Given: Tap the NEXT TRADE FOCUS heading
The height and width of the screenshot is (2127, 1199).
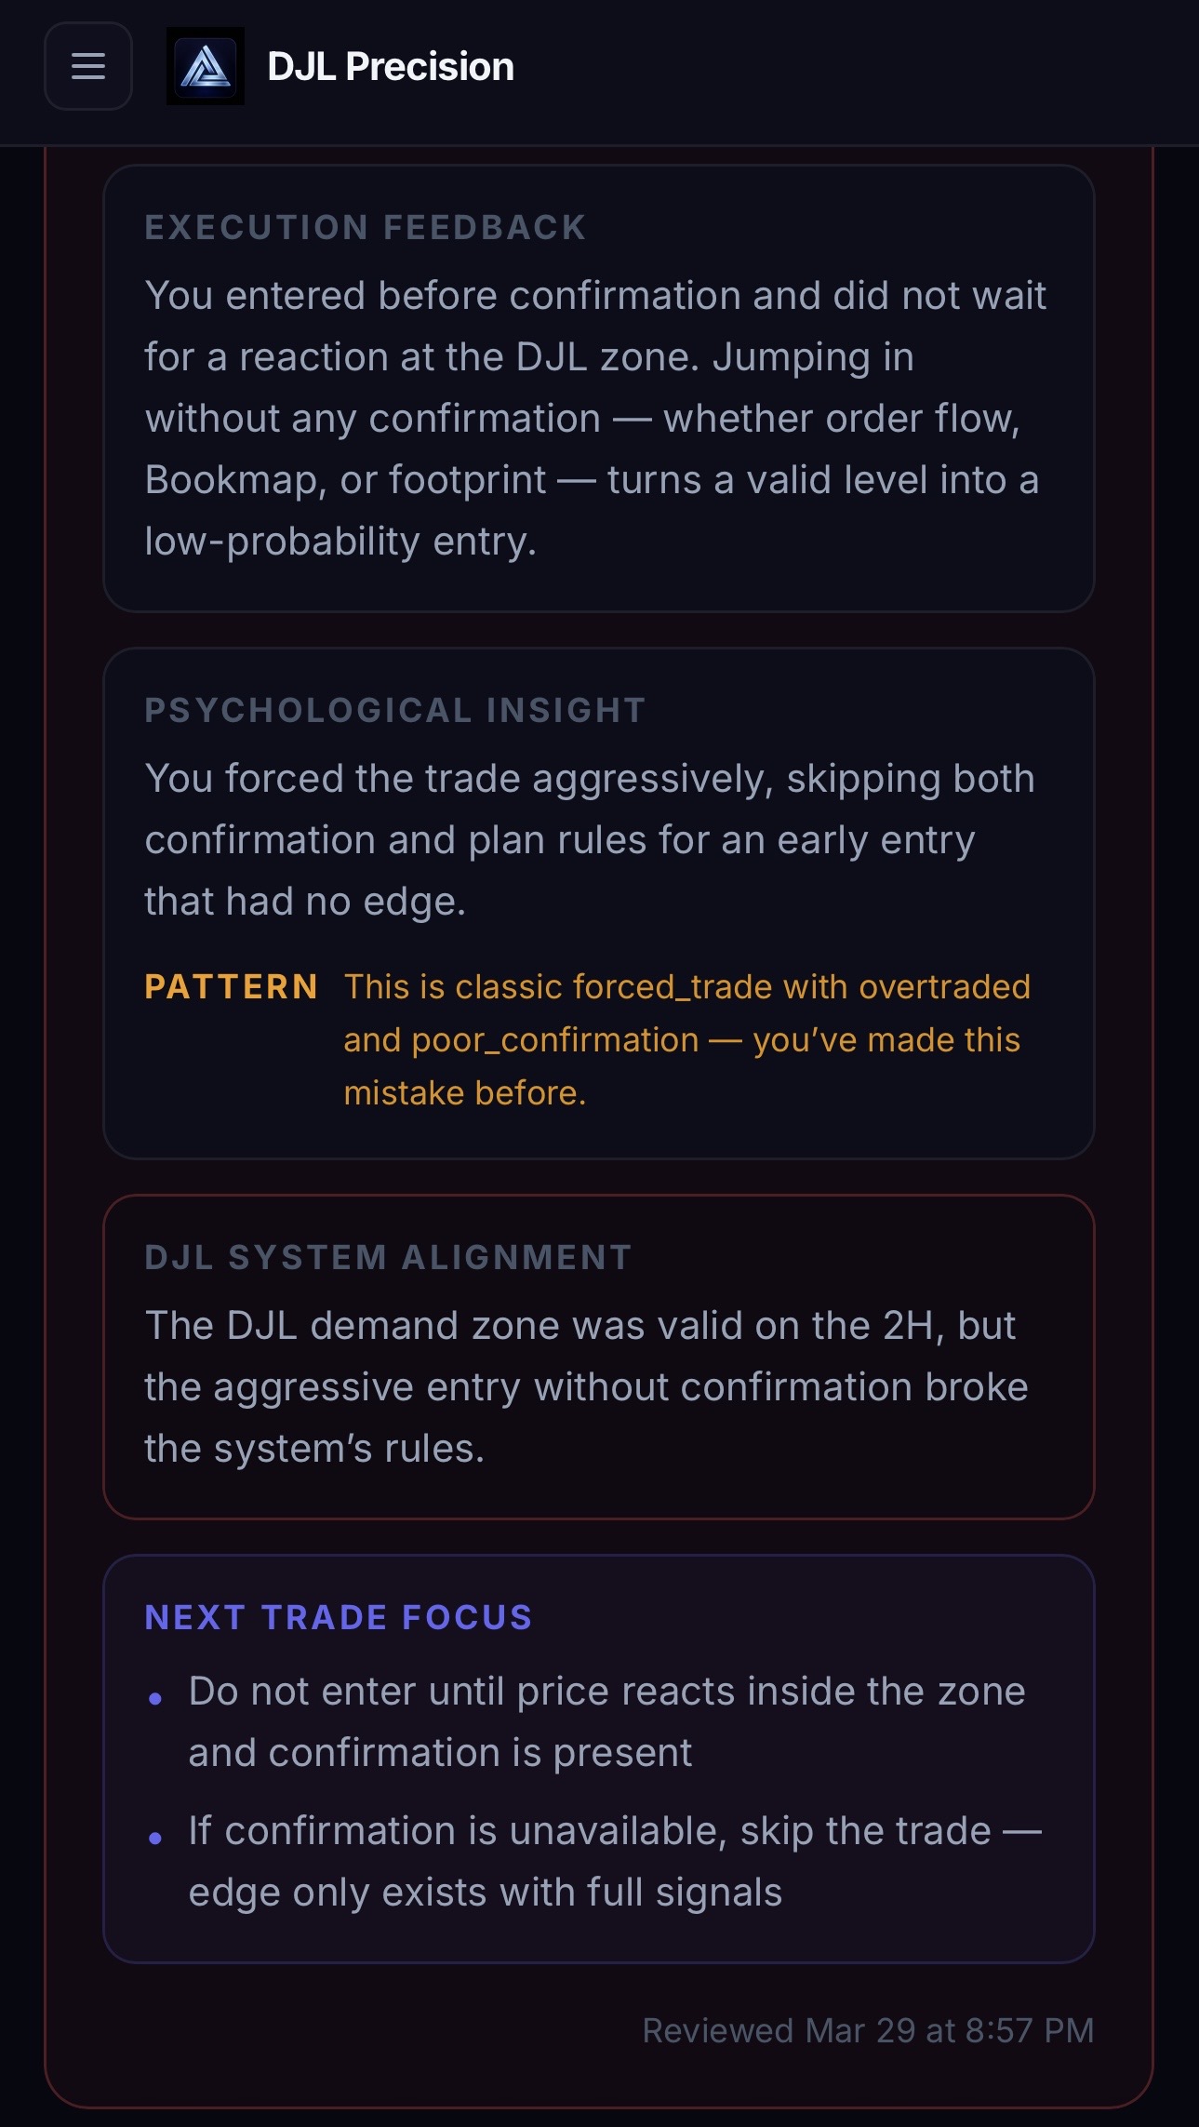Looking at the screenshot, I should (x=339, y=1616).
